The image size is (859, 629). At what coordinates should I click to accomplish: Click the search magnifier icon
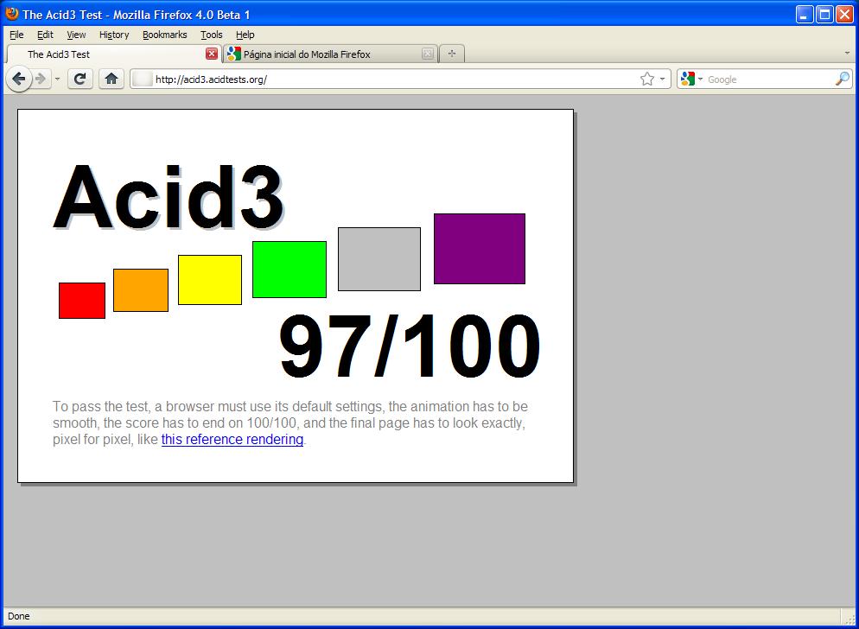[843, 79]
